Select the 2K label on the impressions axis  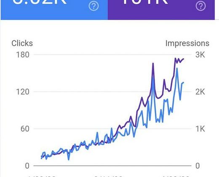click(x=200, y=92)
